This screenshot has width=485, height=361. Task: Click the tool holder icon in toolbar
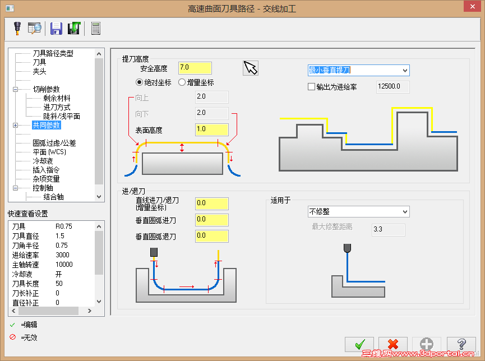(17, 28)
